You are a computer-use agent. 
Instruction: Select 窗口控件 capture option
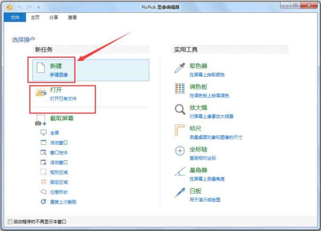[59, 153]
